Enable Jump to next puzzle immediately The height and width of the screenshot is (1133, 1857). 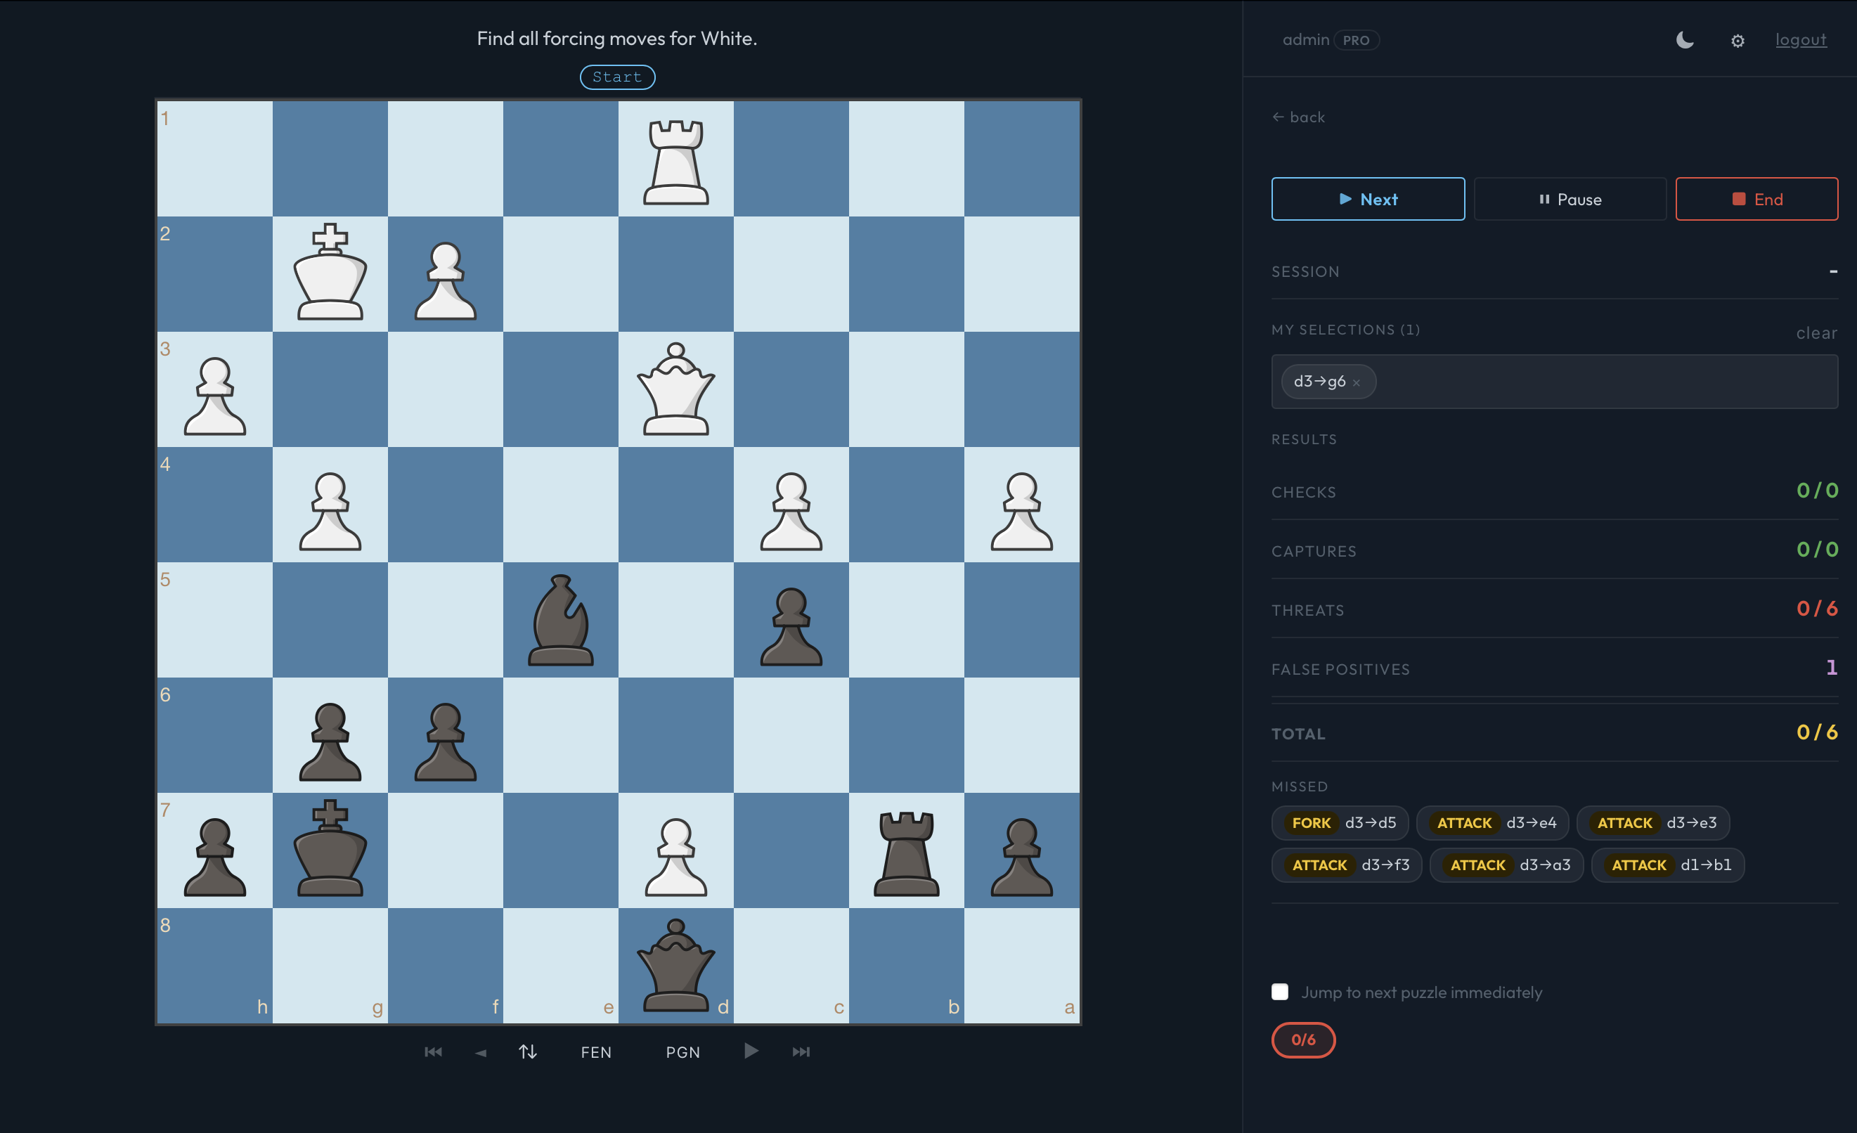[x=1280, y=992]
